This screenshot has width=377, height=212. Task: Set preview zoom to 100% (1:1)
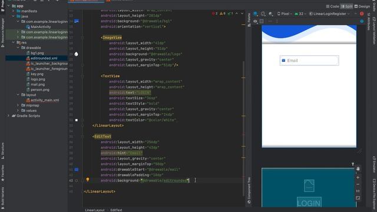[x=358, y=191]
